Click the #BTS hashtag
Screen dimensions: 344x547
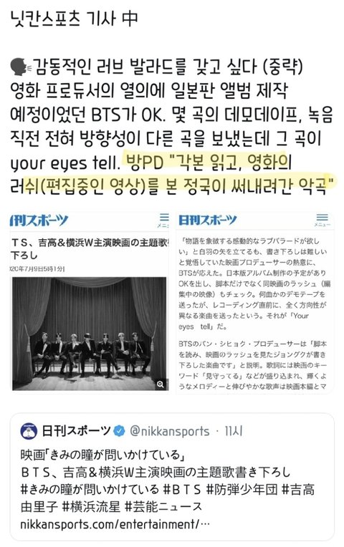(x=182, y=489)
